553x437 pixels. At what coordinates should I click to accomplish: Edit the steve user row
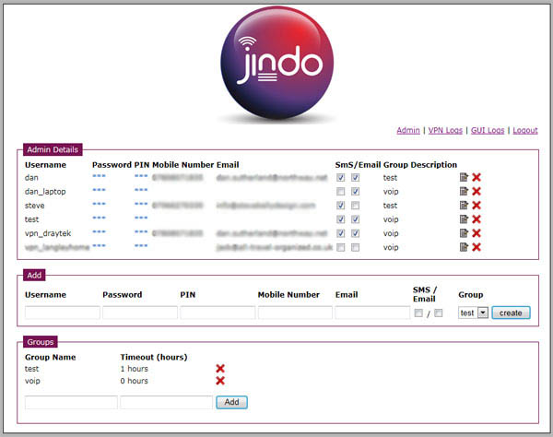point(464,206)
